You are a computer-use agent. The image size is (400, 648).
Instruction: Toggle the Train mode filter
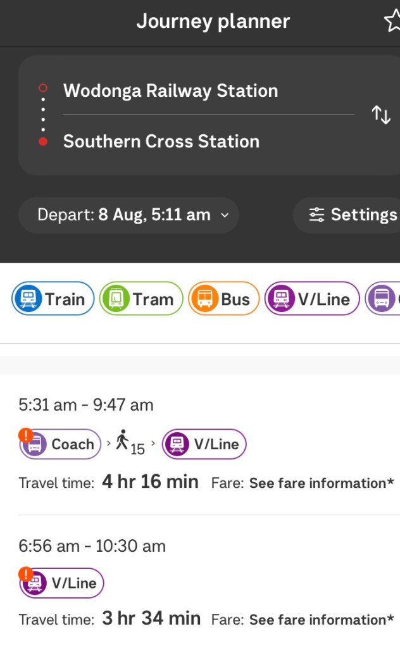click(53, 299)
